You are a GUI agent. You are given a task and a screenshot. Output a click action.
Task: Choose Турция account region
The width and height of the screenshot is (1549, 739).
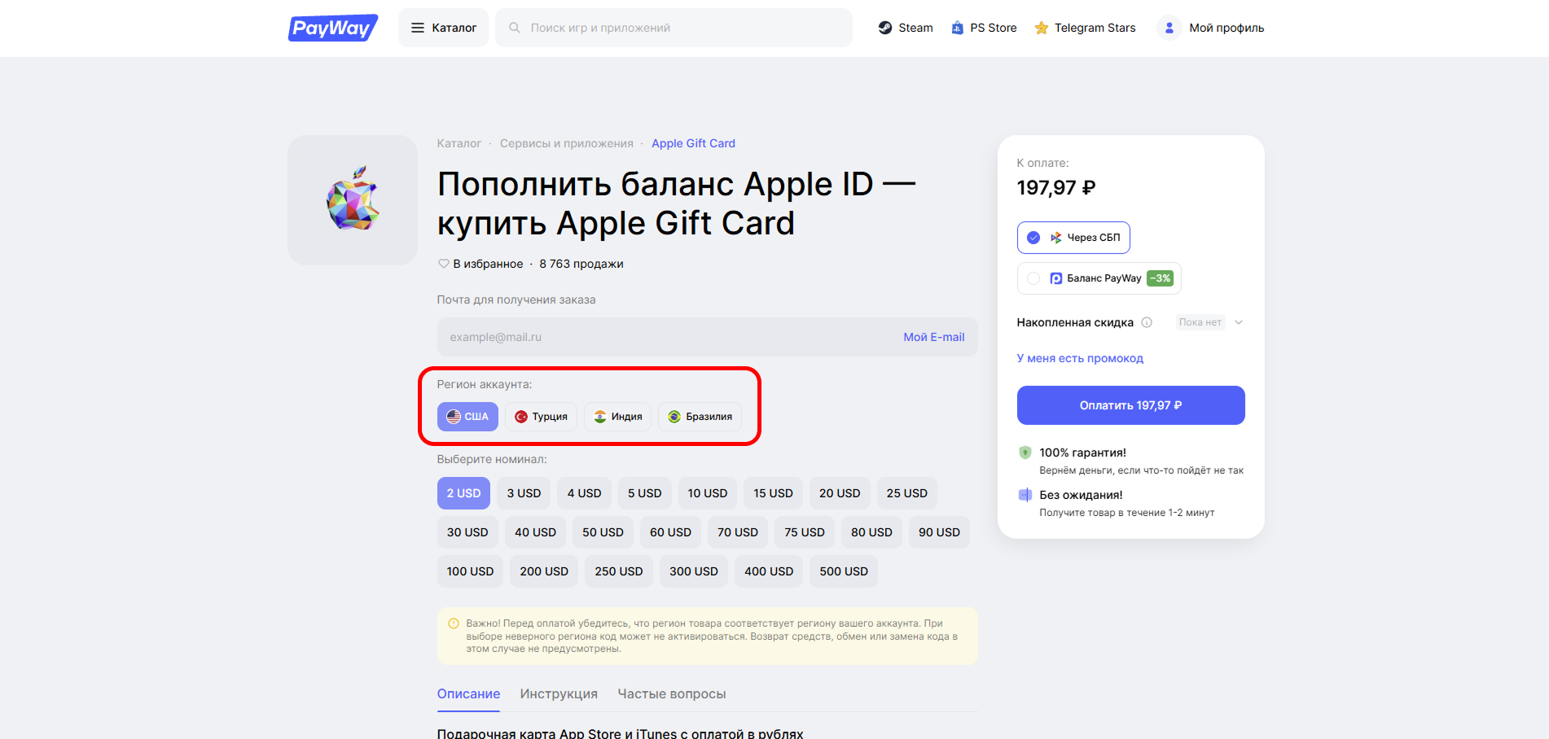541,417
